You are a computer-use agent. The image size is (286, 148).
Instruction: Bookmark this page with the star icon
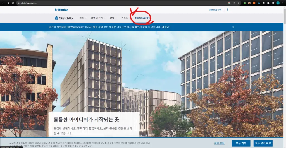(x=239, y=3)
